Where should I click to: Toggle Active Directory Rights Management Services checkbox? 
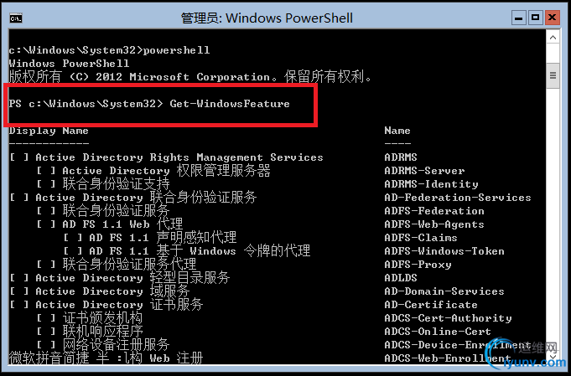(x=18, y=157)
